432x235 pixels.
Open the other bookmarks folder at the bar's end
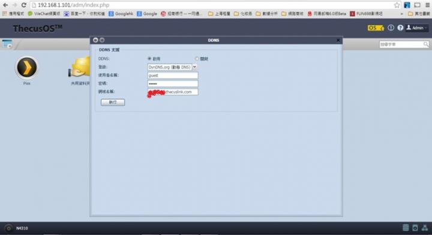pyautogui.click(x=419, y=13)
